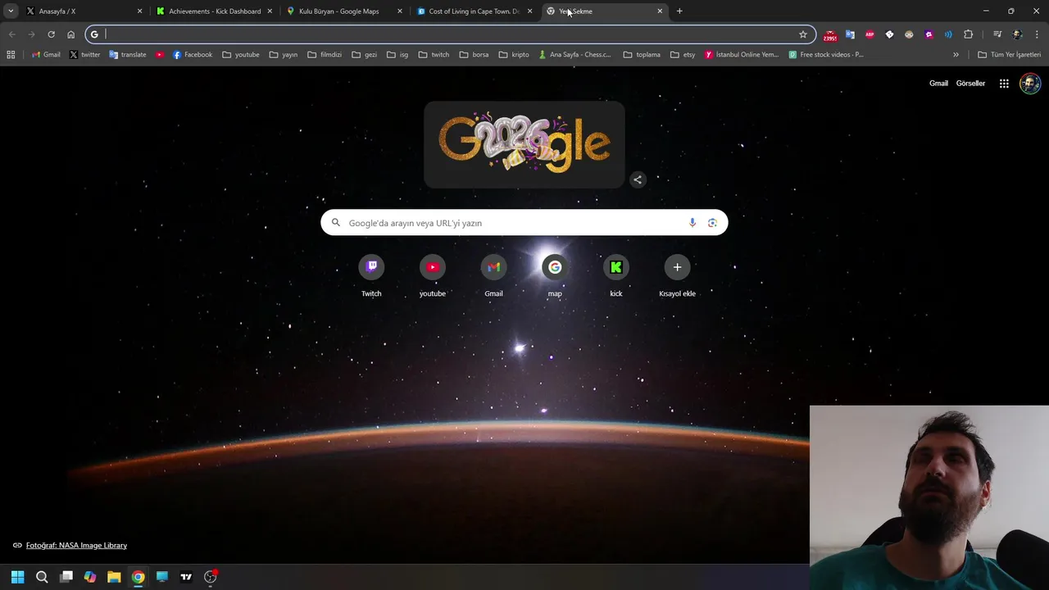
Task: Open the Twitch shortcut tile
Action: coord(371,276)
